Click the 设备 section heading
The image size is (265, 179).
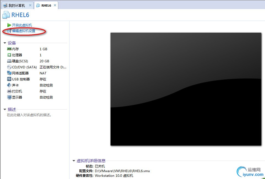[x=12, y=43]
